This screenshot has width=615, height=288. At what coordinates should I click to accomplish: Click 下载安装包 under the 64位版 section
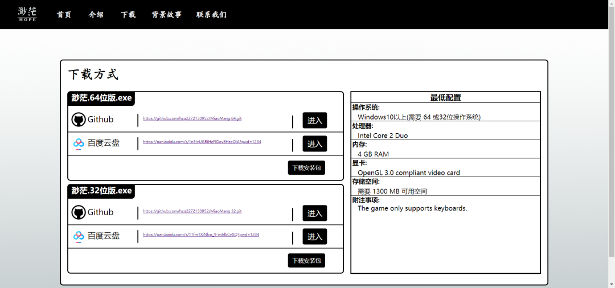pyautogui.click(x=306, y=168)
